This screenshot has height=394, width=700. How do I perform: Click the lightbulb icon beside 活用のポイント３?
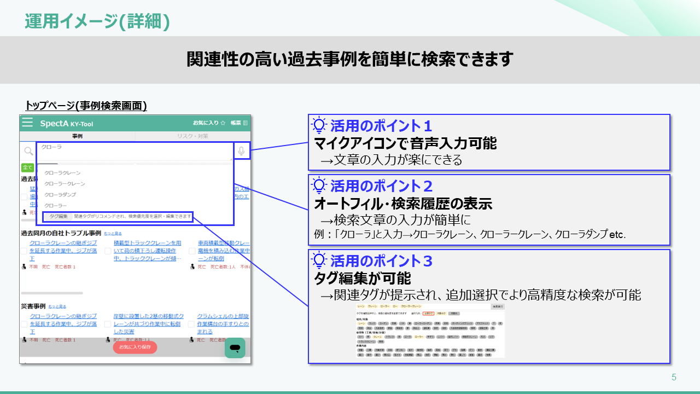[x=318, y=260]
